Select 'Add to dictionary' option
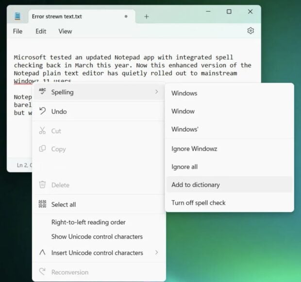 point(196,185)
